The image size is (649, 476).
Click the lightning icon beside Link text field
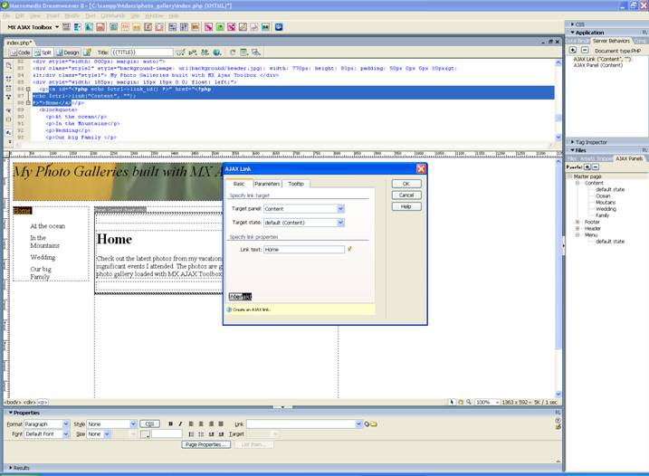pyautogui.click(x=349, y=249)
